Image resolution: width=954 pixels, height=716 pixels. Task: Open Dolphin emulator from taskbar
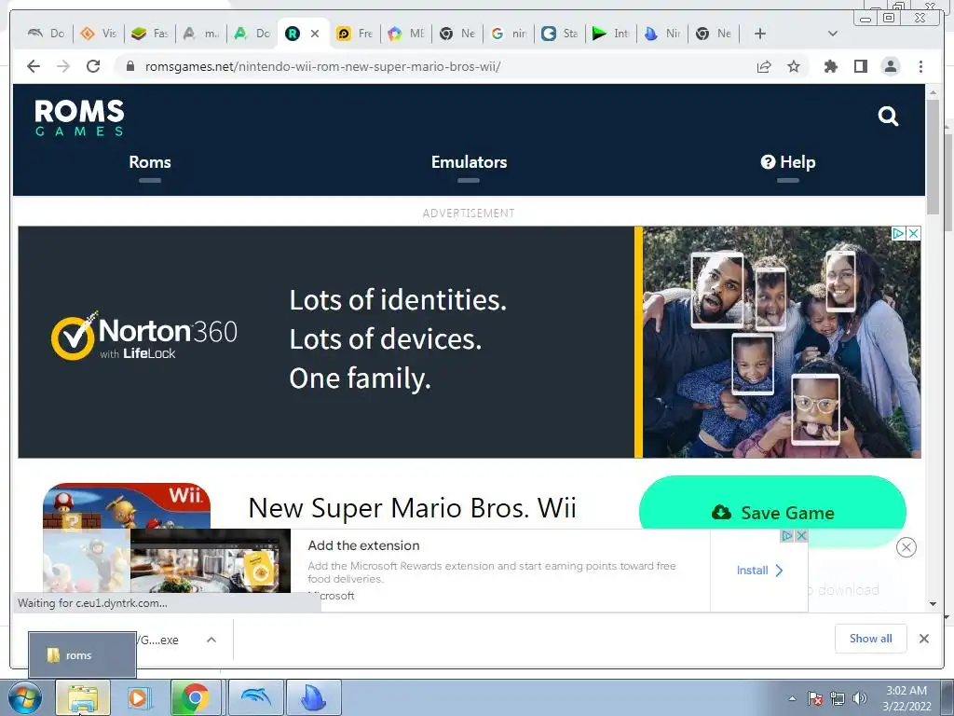click(x=256, y=697)
